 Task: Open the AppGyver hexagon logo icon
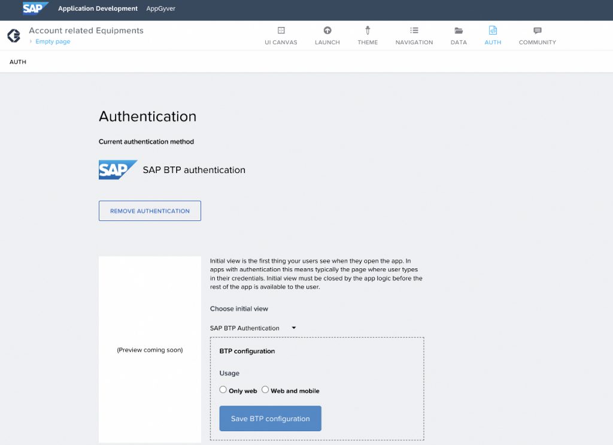click(14, 35)
